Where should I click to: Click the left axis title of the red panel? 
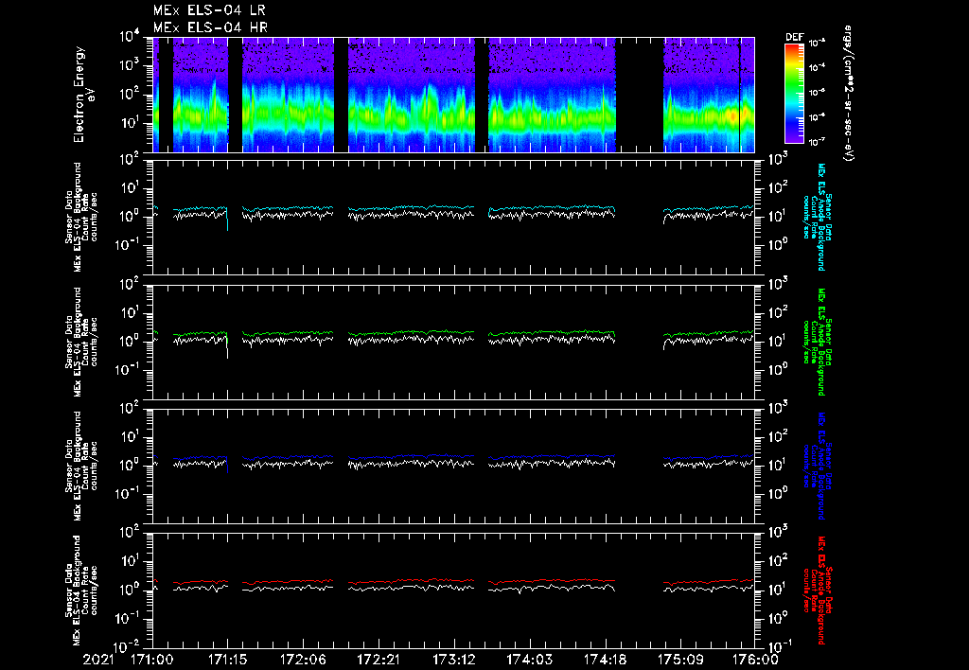[81, 591]
